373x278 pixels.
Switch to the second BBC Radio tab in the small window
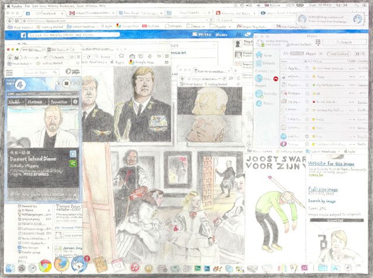click(57, 50)
